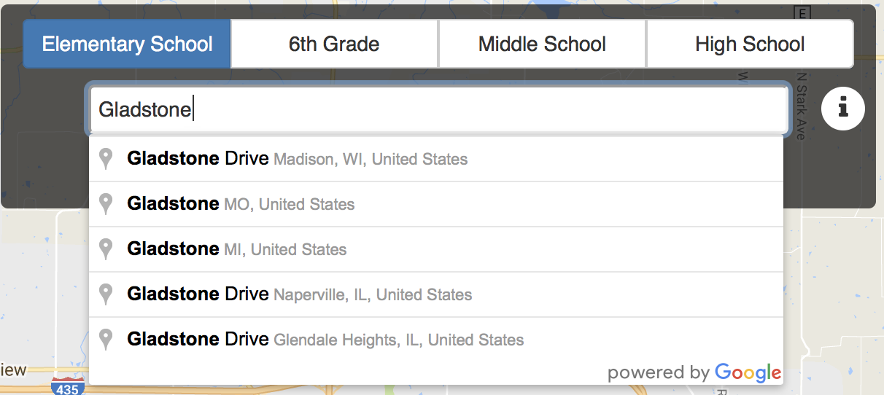Click pin icon beside Gladstone MO
Viewport: 884px width, 395px height.
pos(106,204)
